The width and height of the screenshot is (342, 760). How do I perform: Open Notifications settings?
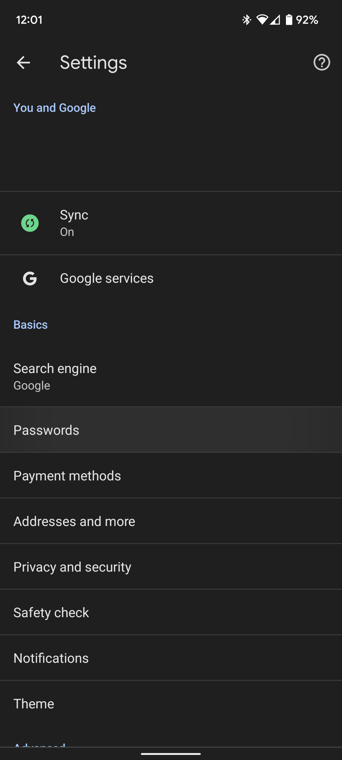171,658
